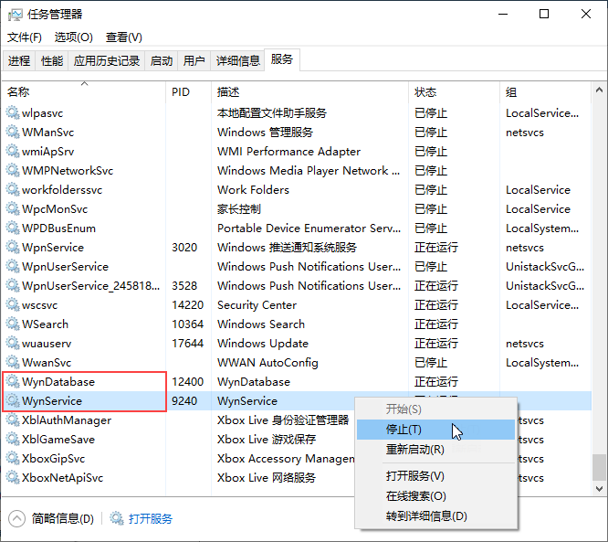Click the Security Center description cell
608x542 pixels.
pos(257,305)
